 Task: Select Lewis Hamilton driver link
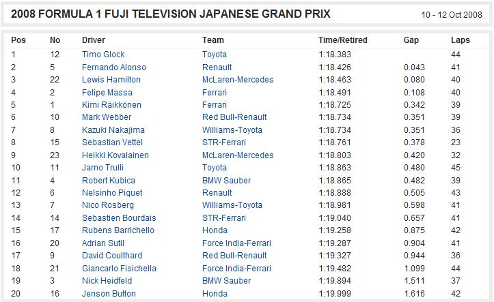point(111,80)
